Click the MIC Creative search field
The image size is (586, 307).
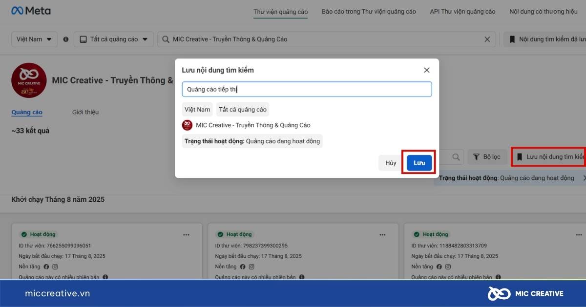click(x=326, y=39)
